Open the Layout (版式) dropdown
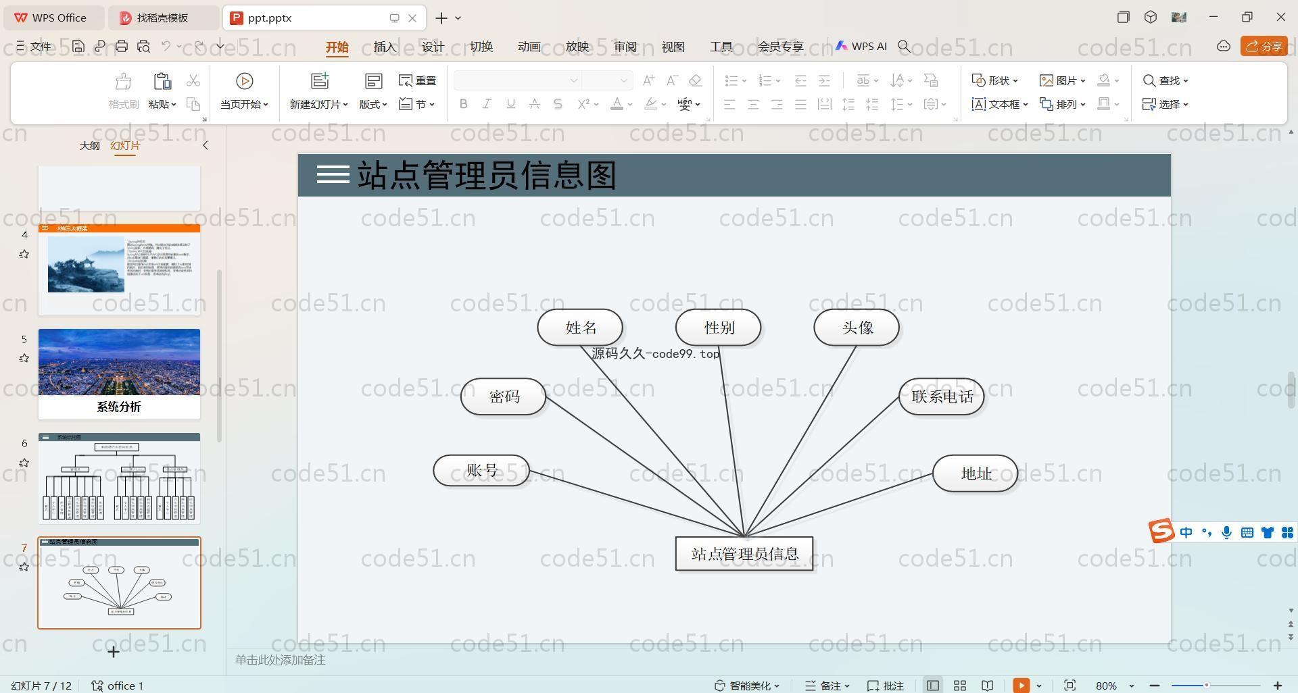 point(372,104)
